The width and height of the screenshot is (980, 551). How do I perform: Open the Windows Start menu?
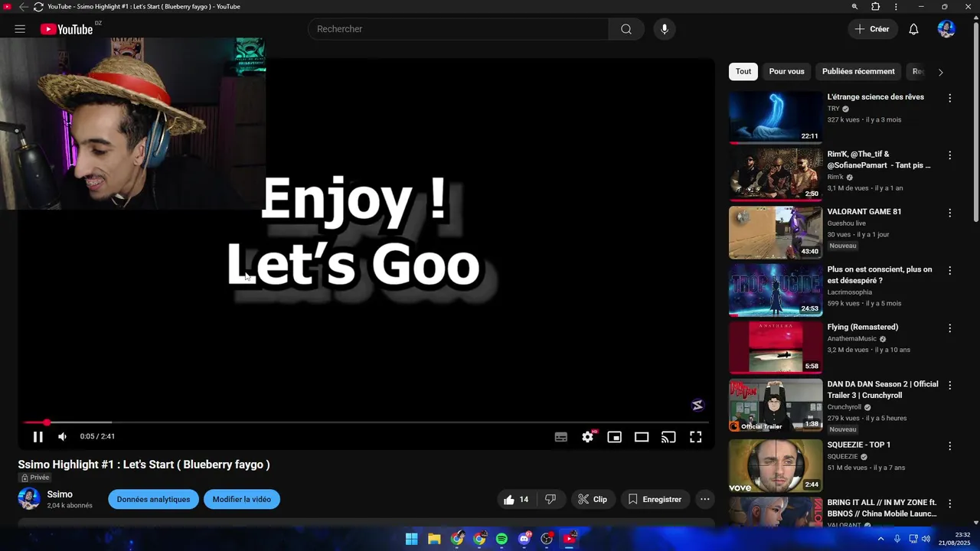[411, 539]
